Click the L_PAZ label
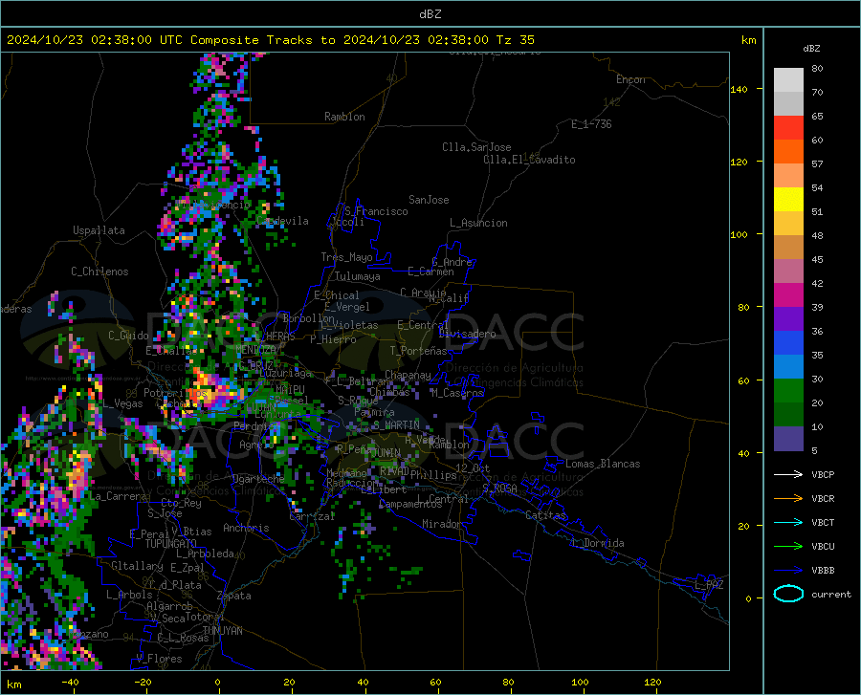 (x=709, y=585)
